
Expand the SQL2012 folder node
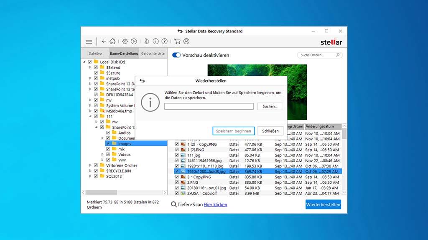point(90,176)
